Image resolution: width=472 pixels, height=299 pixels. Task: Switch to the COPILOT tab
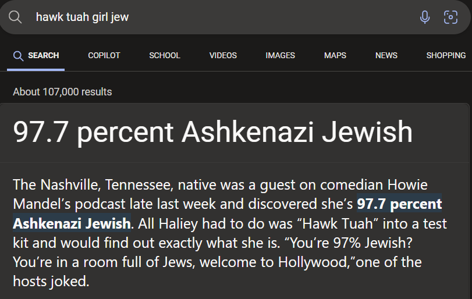[104, 56]
